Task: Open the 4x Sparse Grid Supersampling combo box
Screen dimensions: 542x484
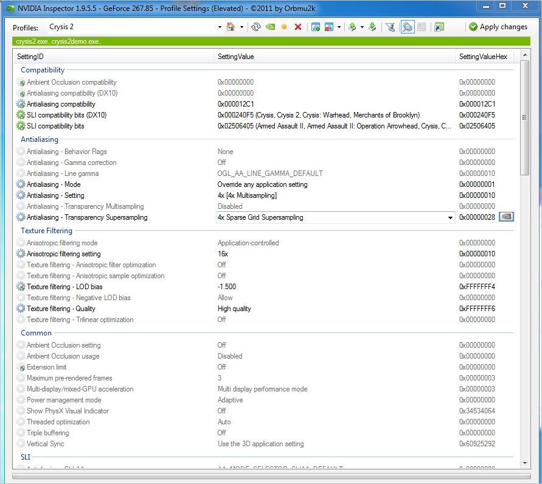Action: 335,217
